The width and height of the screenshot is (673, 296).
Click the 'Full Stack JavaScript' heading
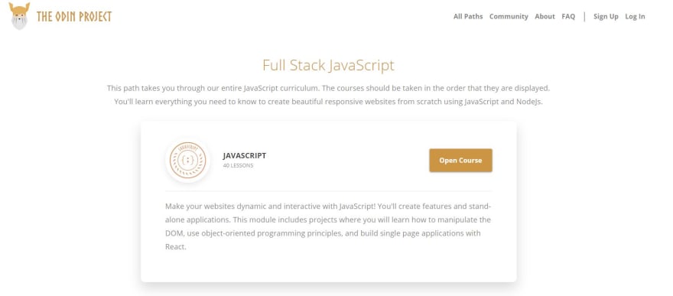pyautogui.click(x=328, y=66)
